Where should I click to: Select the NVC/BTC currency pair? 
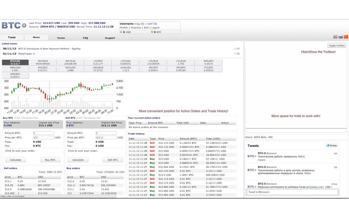coord(43,69)
